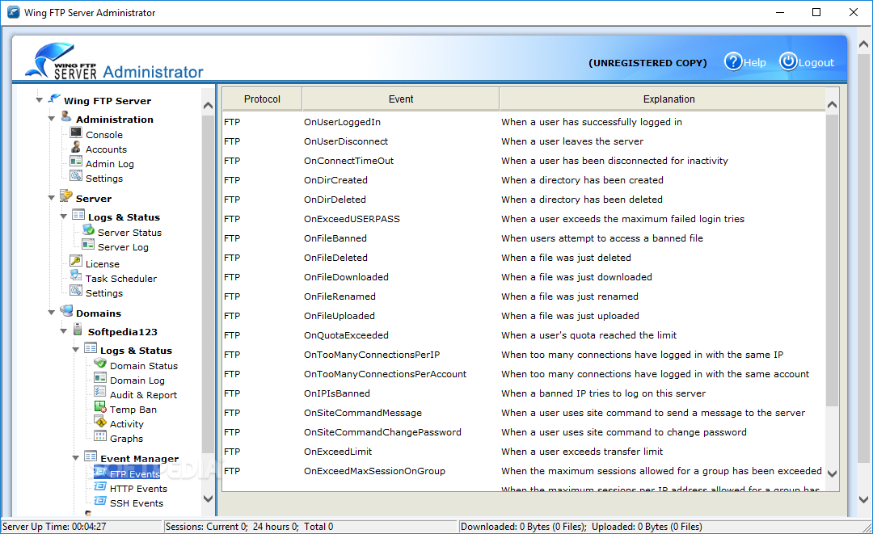Select the OnExceedMaxSessionOnGroup event
Image resolution: width=873 pixels, height=534 pixels.
tap(523, 471)
